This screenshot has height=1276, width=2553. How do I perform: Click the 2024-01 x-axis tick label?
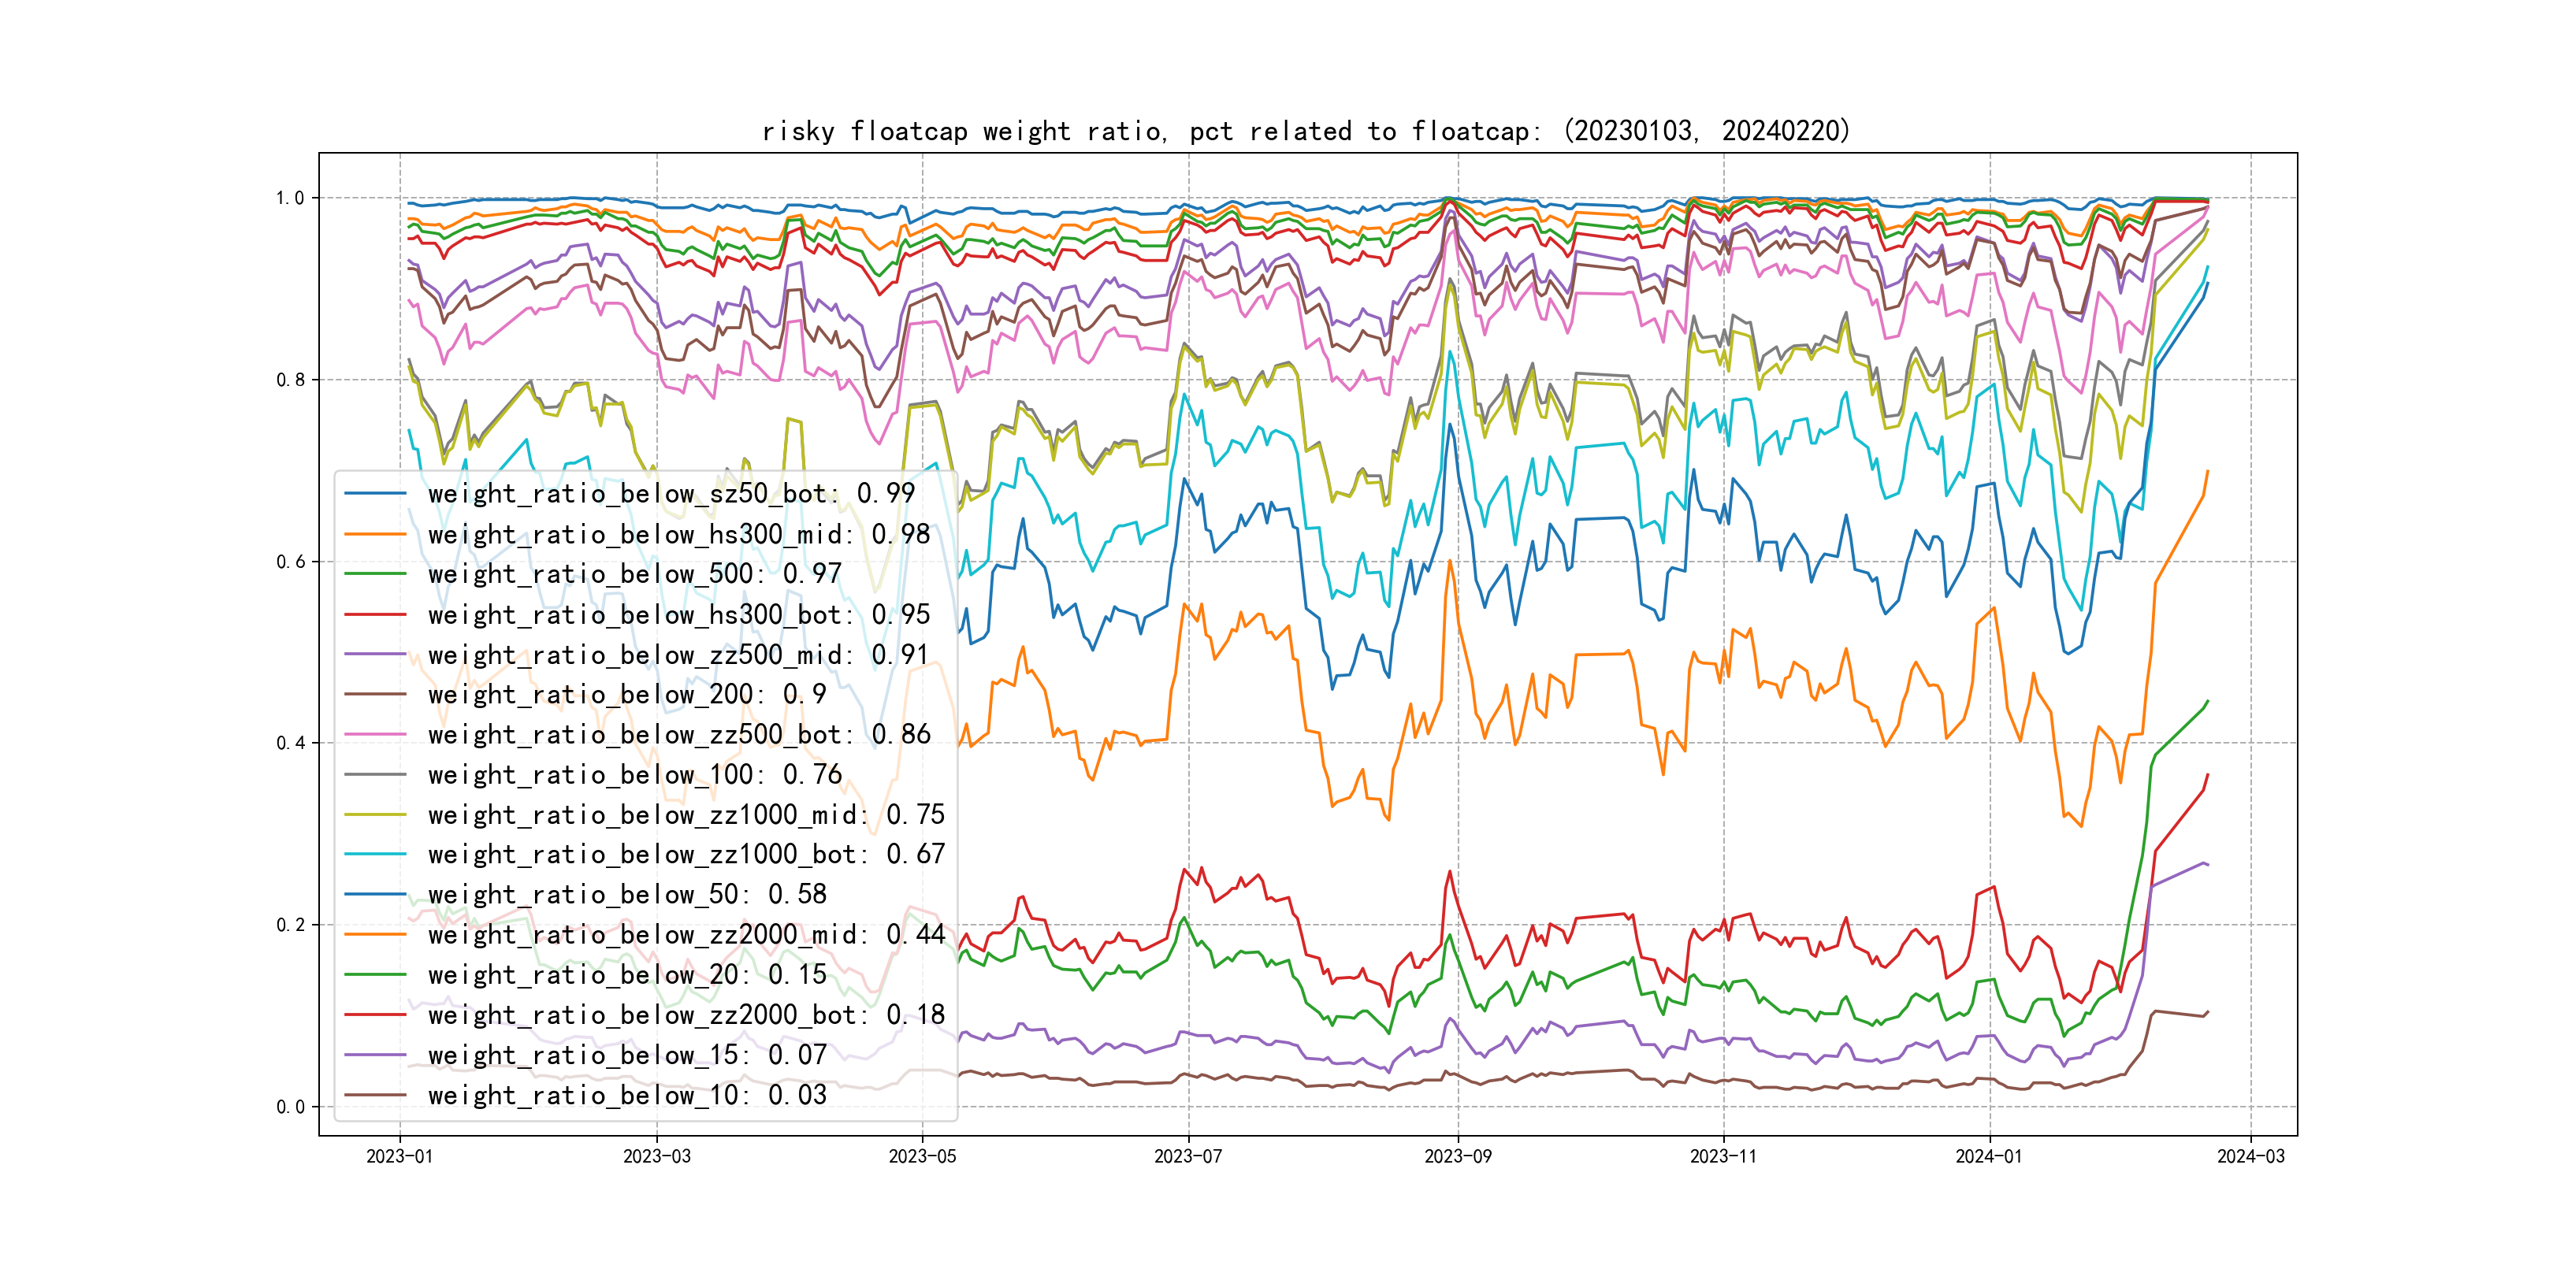(x=1988, y=1156)
